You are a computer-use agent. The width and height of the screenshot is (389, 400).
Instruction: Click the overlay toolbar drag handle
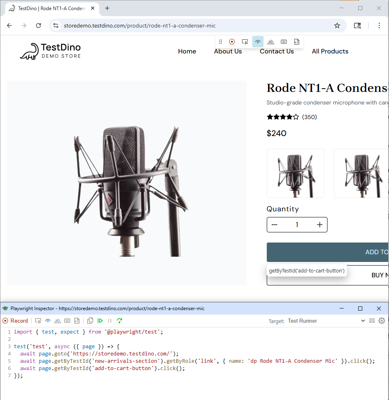(221, 42)
